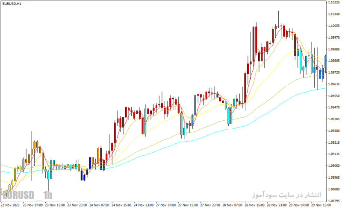
Task: Select the 1.09635 price axis label
Action: (334, 84)
